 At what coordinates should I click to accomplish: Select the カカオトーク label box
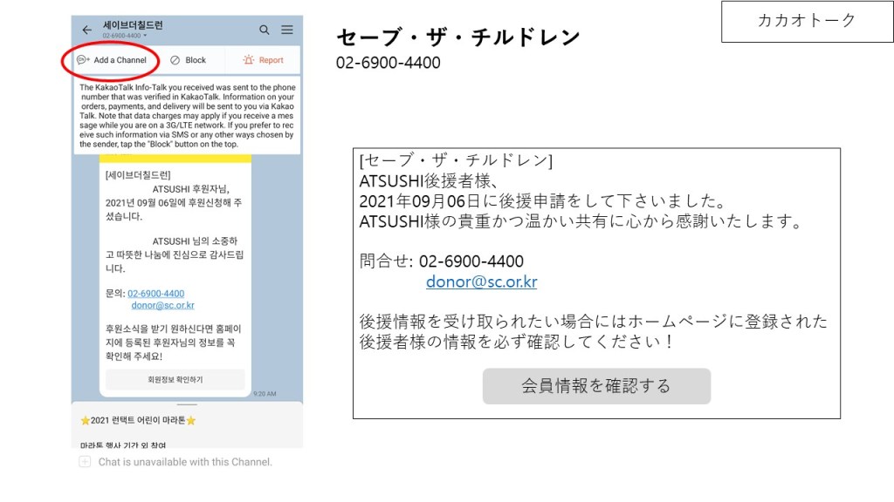(x=806, y=21)
